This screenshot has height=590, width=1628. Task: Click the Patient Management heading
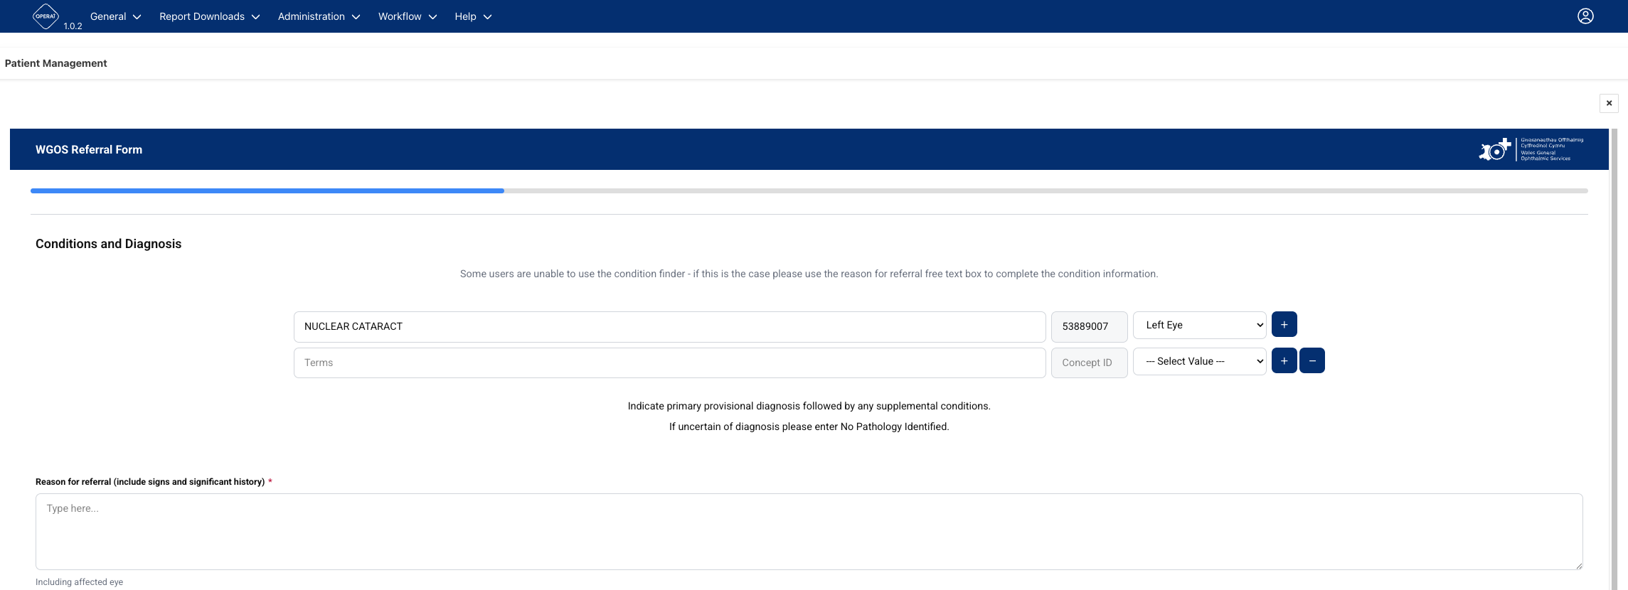click(x=55, y=63)
